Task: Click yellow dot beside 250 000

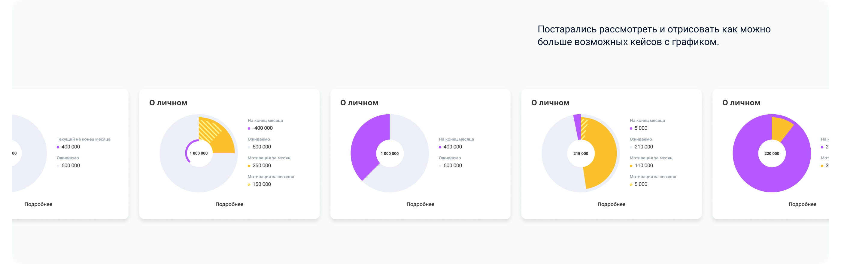Action: coord(249,166)
